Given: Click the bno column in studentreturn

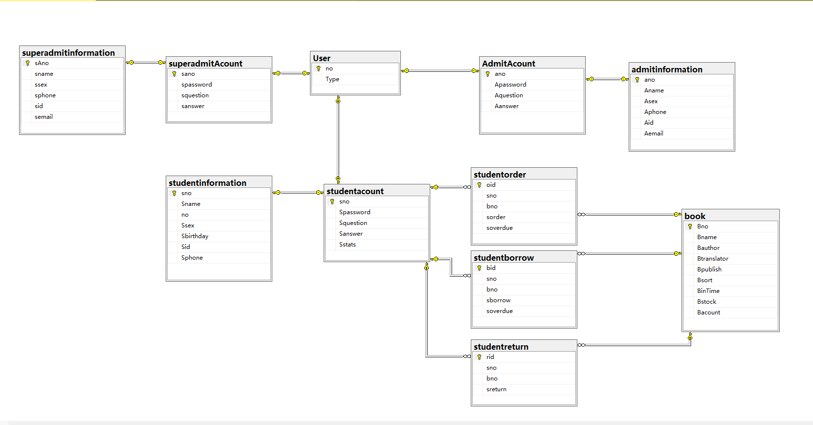Looking at the screenshot, I should [x=524, y=379].
